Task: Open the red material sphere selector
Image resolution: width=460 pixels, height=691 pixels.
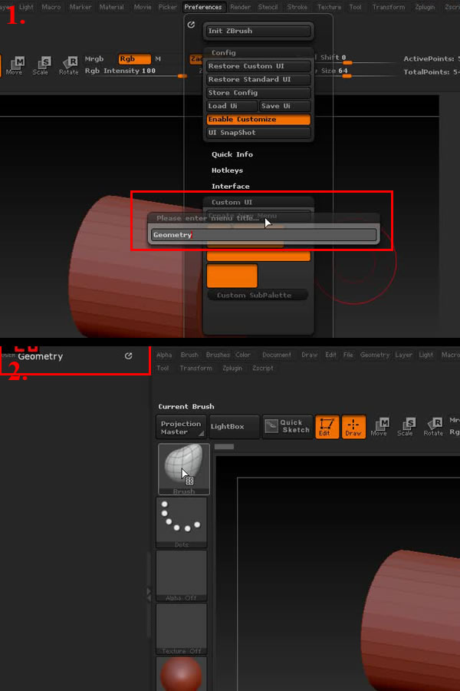Action: [182, 674]
